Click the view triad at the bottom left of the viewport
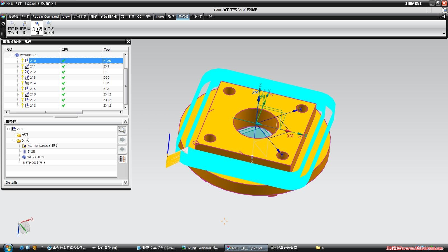448x252 pixels. (x=25, y=226)
